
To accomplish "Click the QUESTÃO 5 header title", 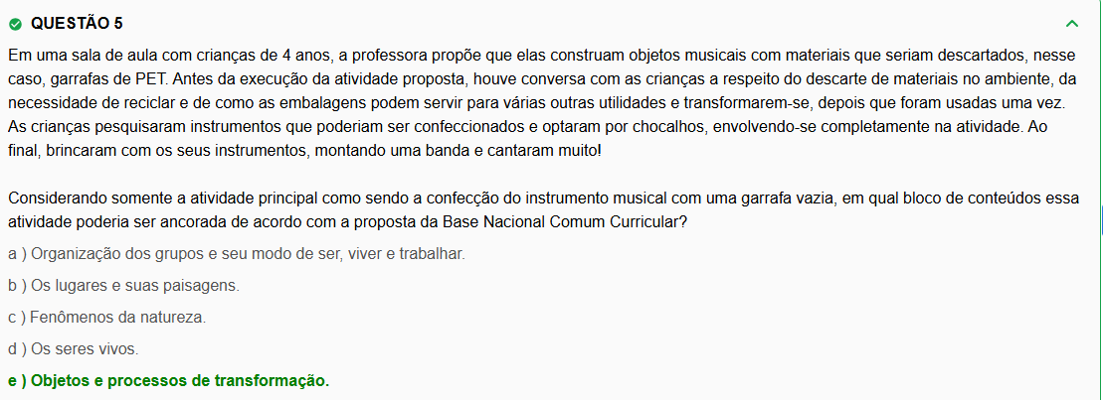I will click(x=78, y=23).
